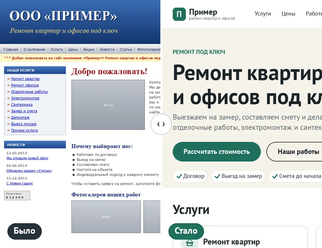Open Цены in the new site header

coord(288,14)
